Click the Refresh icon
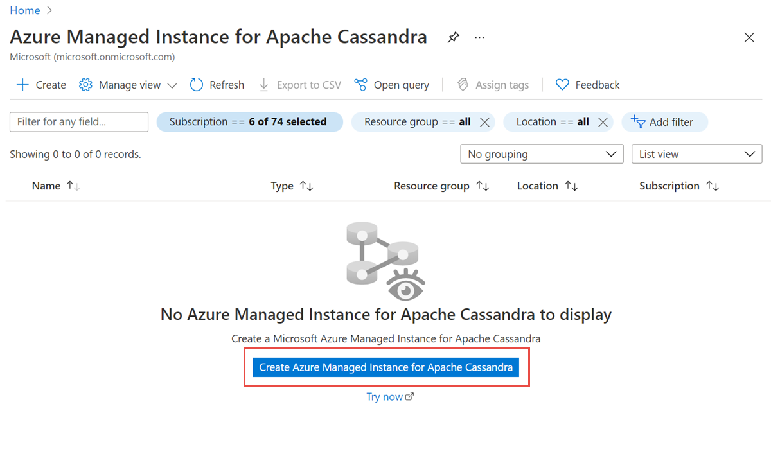This screenshot has width=771, height=456. click(197, 85)
